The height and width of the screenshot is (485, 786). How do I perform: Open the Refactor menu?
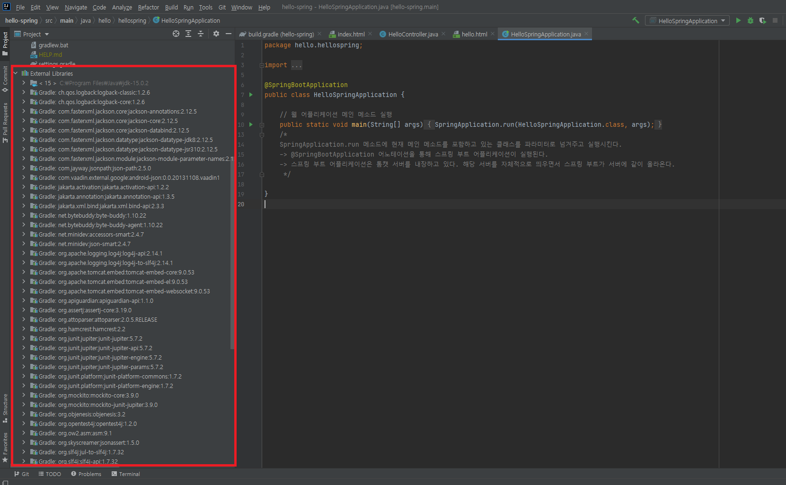click(x=148, y=7)
